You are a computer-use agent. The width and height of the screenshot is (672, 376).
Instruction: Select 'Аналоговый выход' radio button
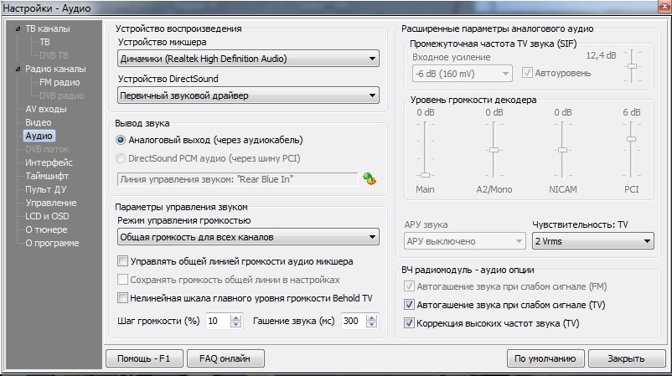tap(122, 140)
